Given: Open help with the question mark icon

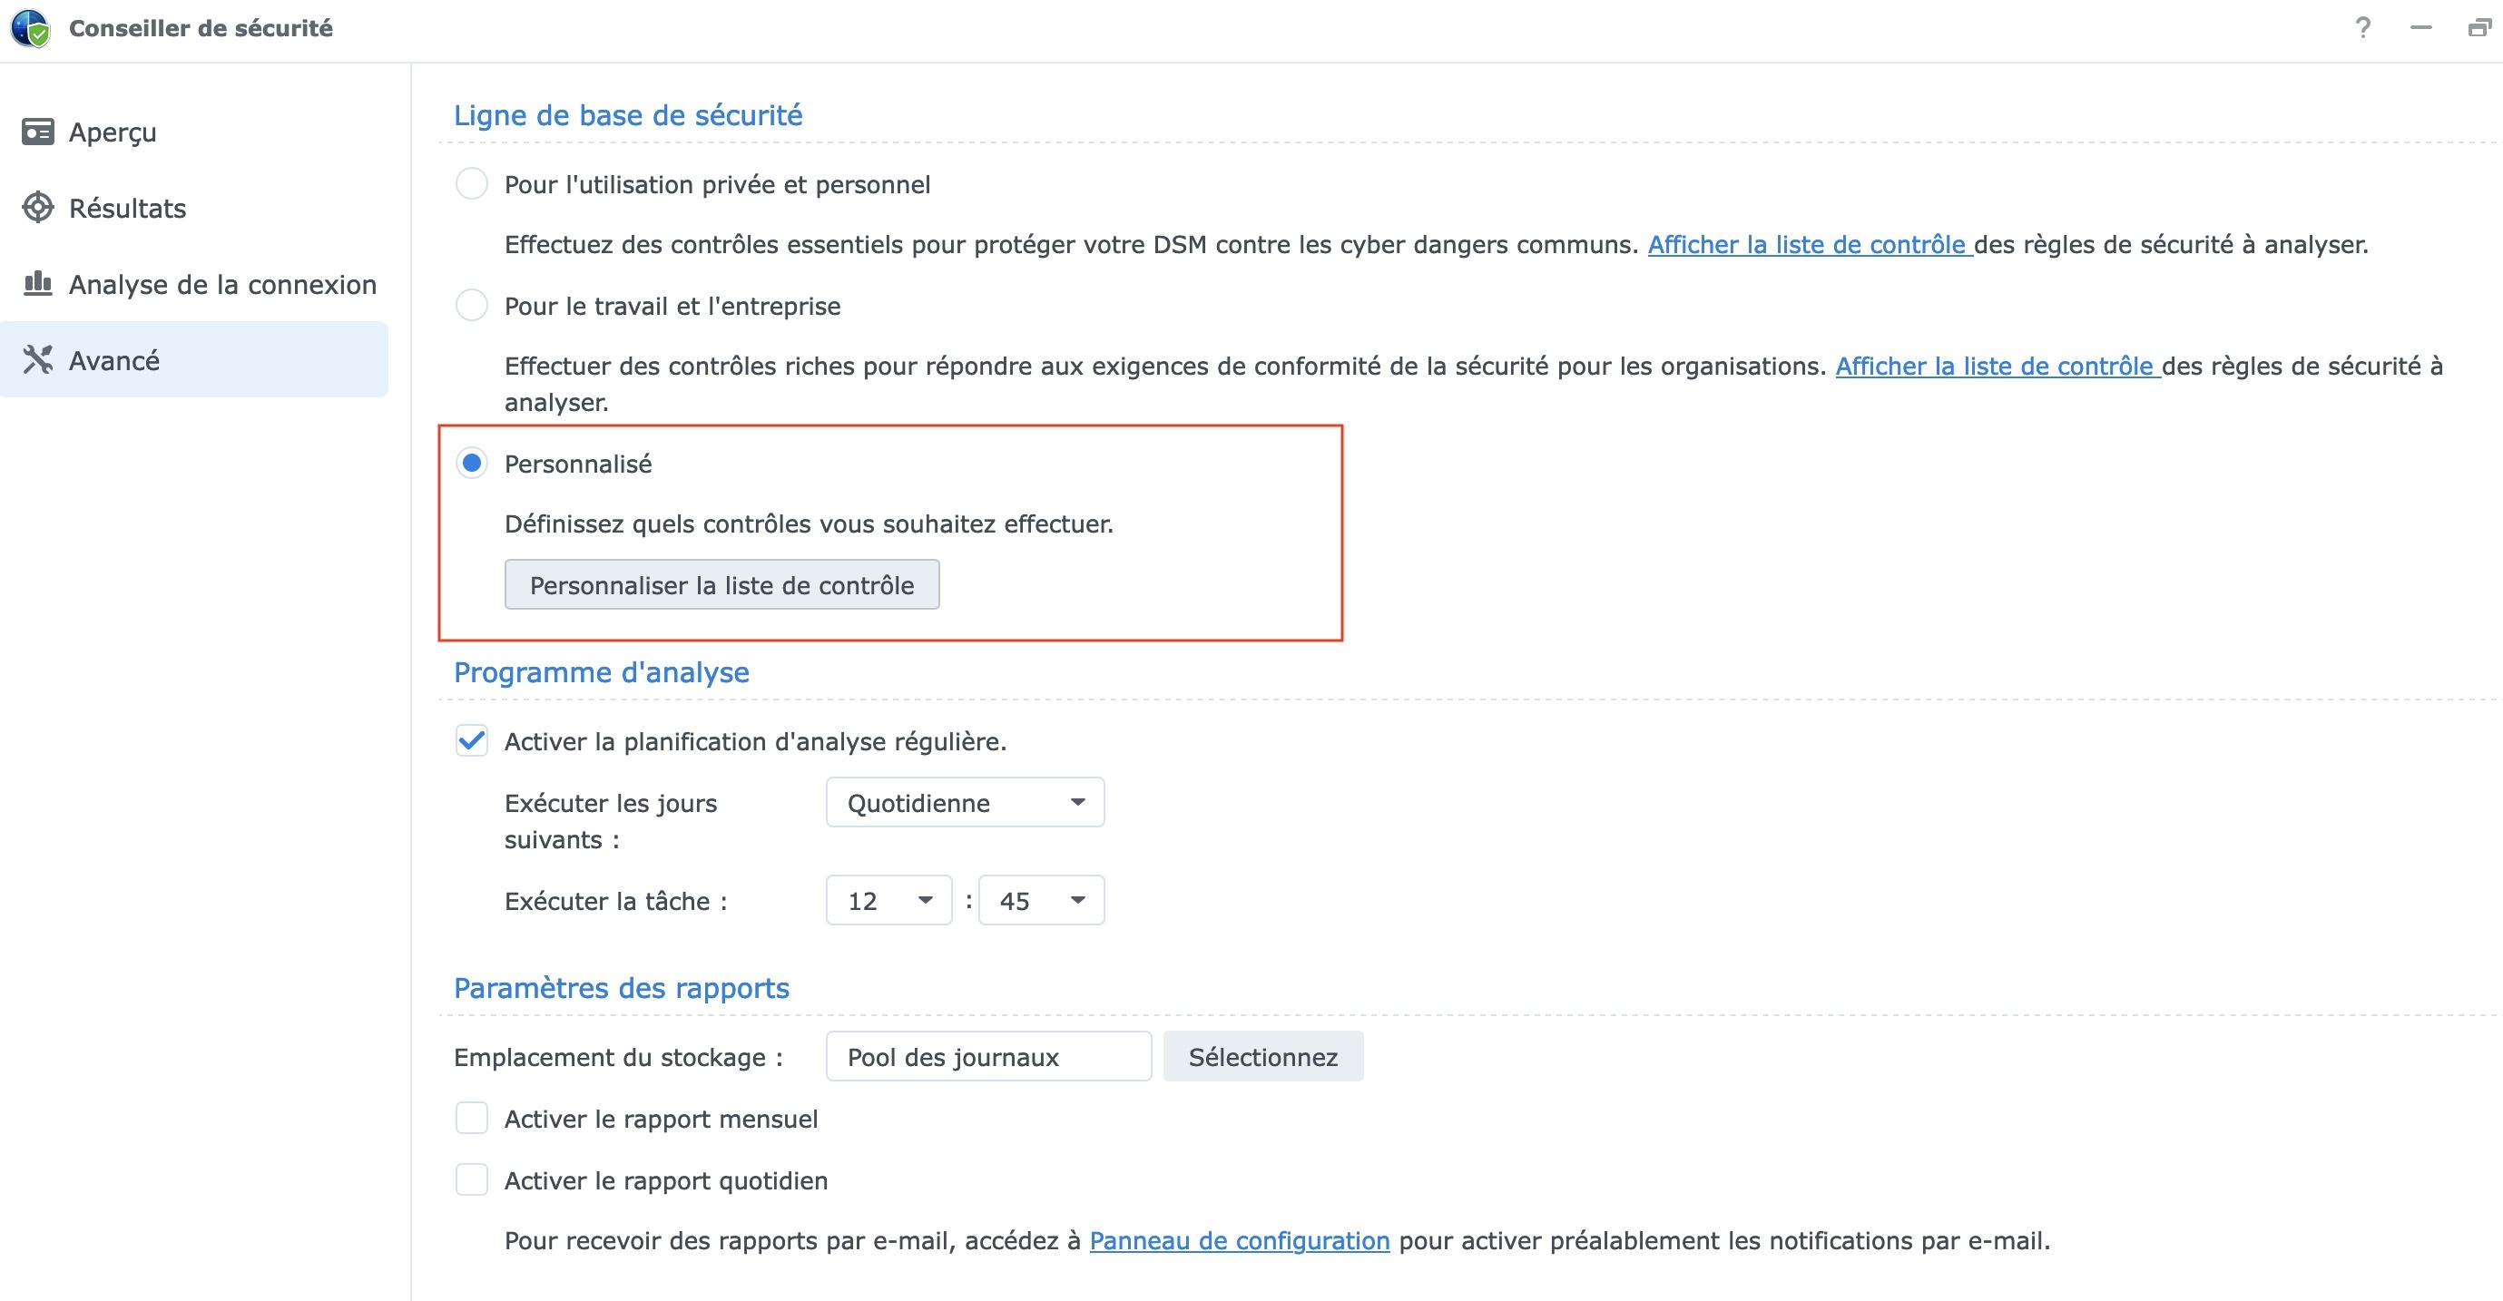Looking at the screenshot, I should 2363,28.
